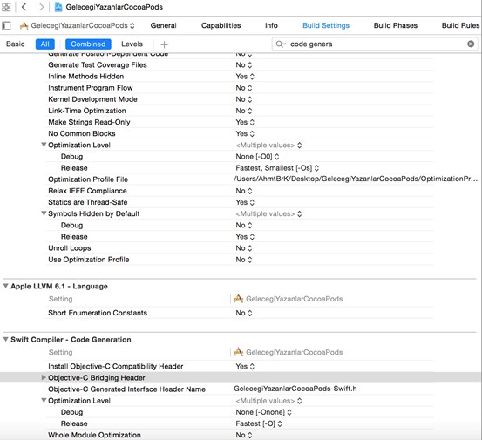The width and height of the screenshot is (482, 440).
Task: Click the magnifier search options icon
Action: tap(281, 44)
